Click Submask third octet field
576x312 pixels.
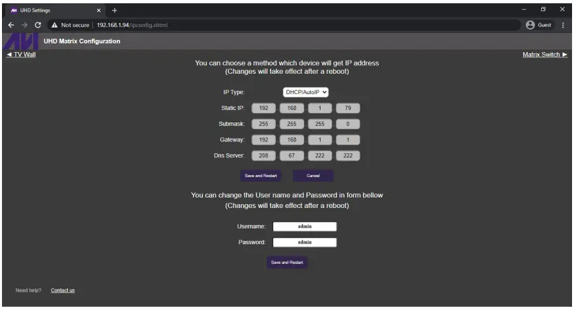click(319, 124)
